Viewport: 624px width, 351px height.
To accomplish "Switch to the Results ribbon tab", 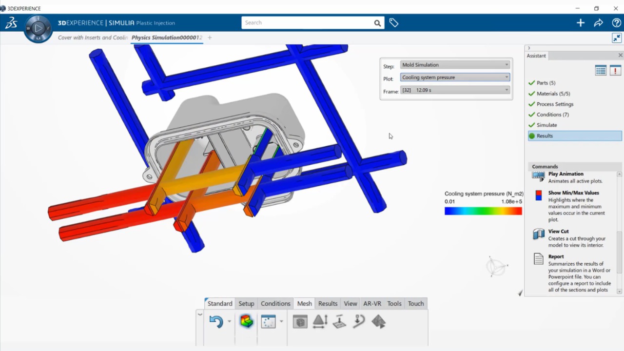I will (327, 303).
